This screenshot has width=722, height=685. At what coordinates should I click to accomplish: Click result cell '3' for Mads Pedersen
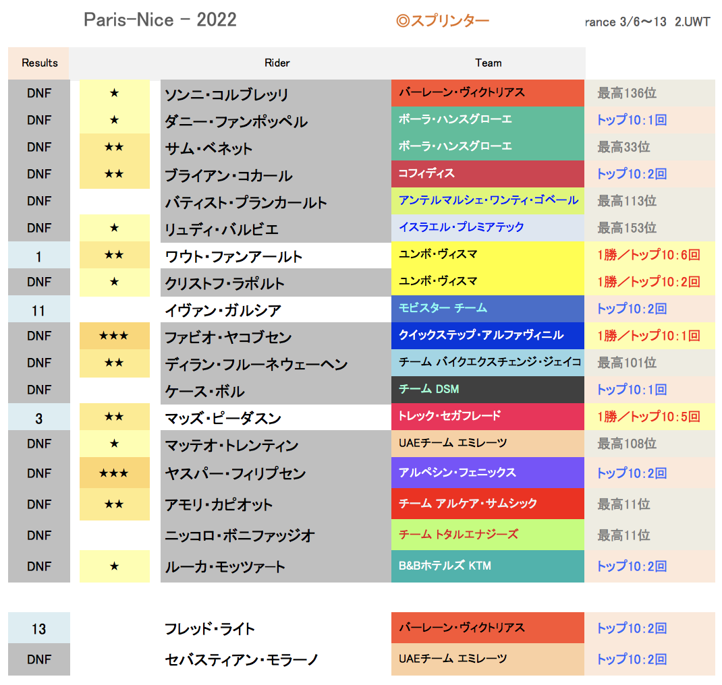point(39,417)
